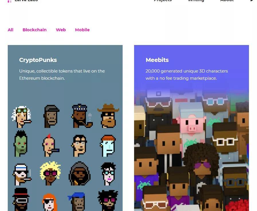Image resolution: width=257 pixels, height=211 pixels.
Task: Select the cowboy hat ape punk
Action: (108, 116)
